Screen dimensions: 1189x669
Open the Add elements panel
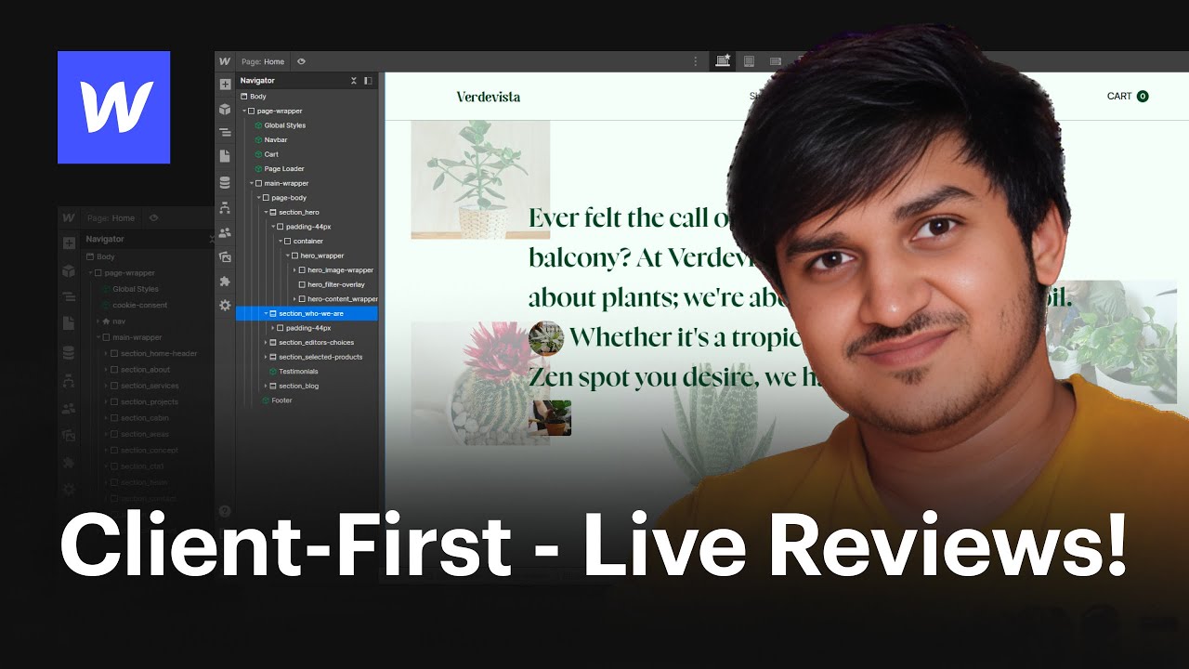(x=225, y=85)
